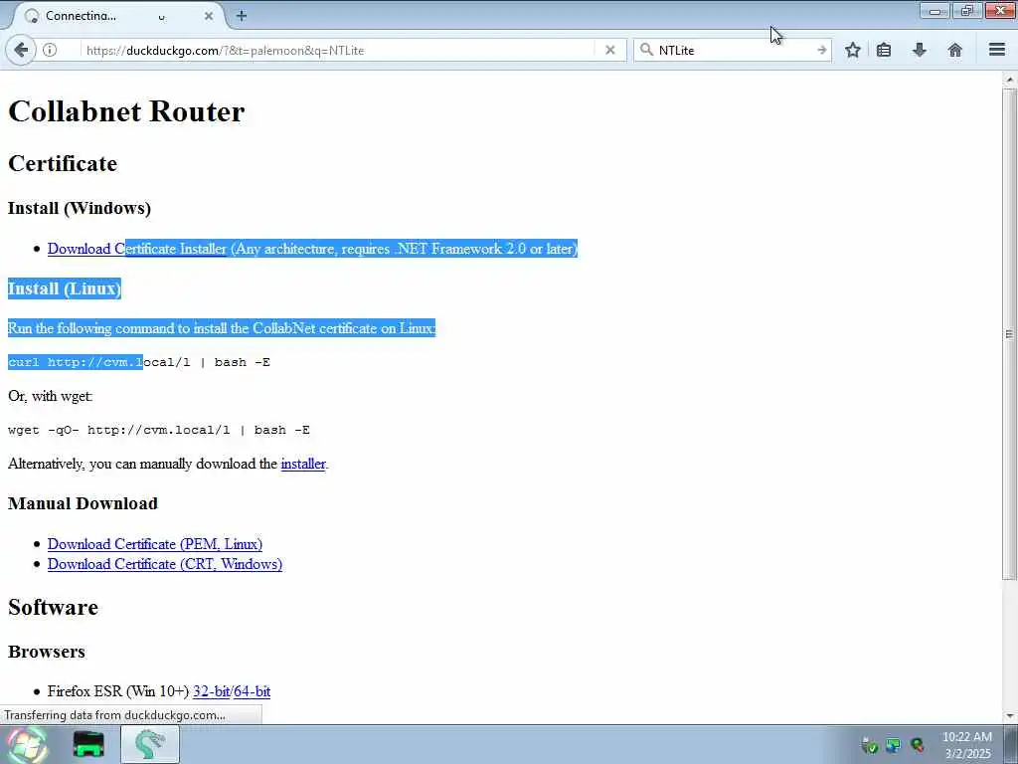Click the rightmost system tray icon
This screenshot has height=764, width=1018.
[x=918, y=745]
